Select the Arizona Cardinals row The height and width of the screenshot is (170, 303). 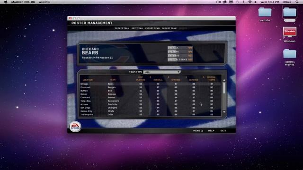click(150, 104)
